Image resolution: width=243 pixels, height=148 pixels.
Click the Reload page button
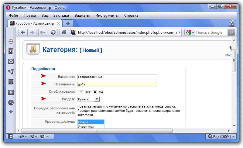point(53,33)
